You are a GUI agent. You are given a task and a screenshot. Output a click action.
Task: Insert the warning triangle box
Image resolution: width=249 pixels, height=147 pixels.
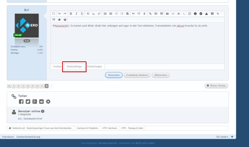point(206,13)
